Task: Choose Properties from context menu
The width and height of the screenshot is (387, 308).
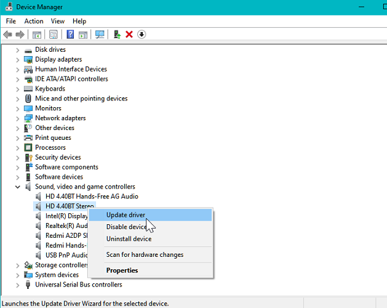Action: [x=150, y=270]
